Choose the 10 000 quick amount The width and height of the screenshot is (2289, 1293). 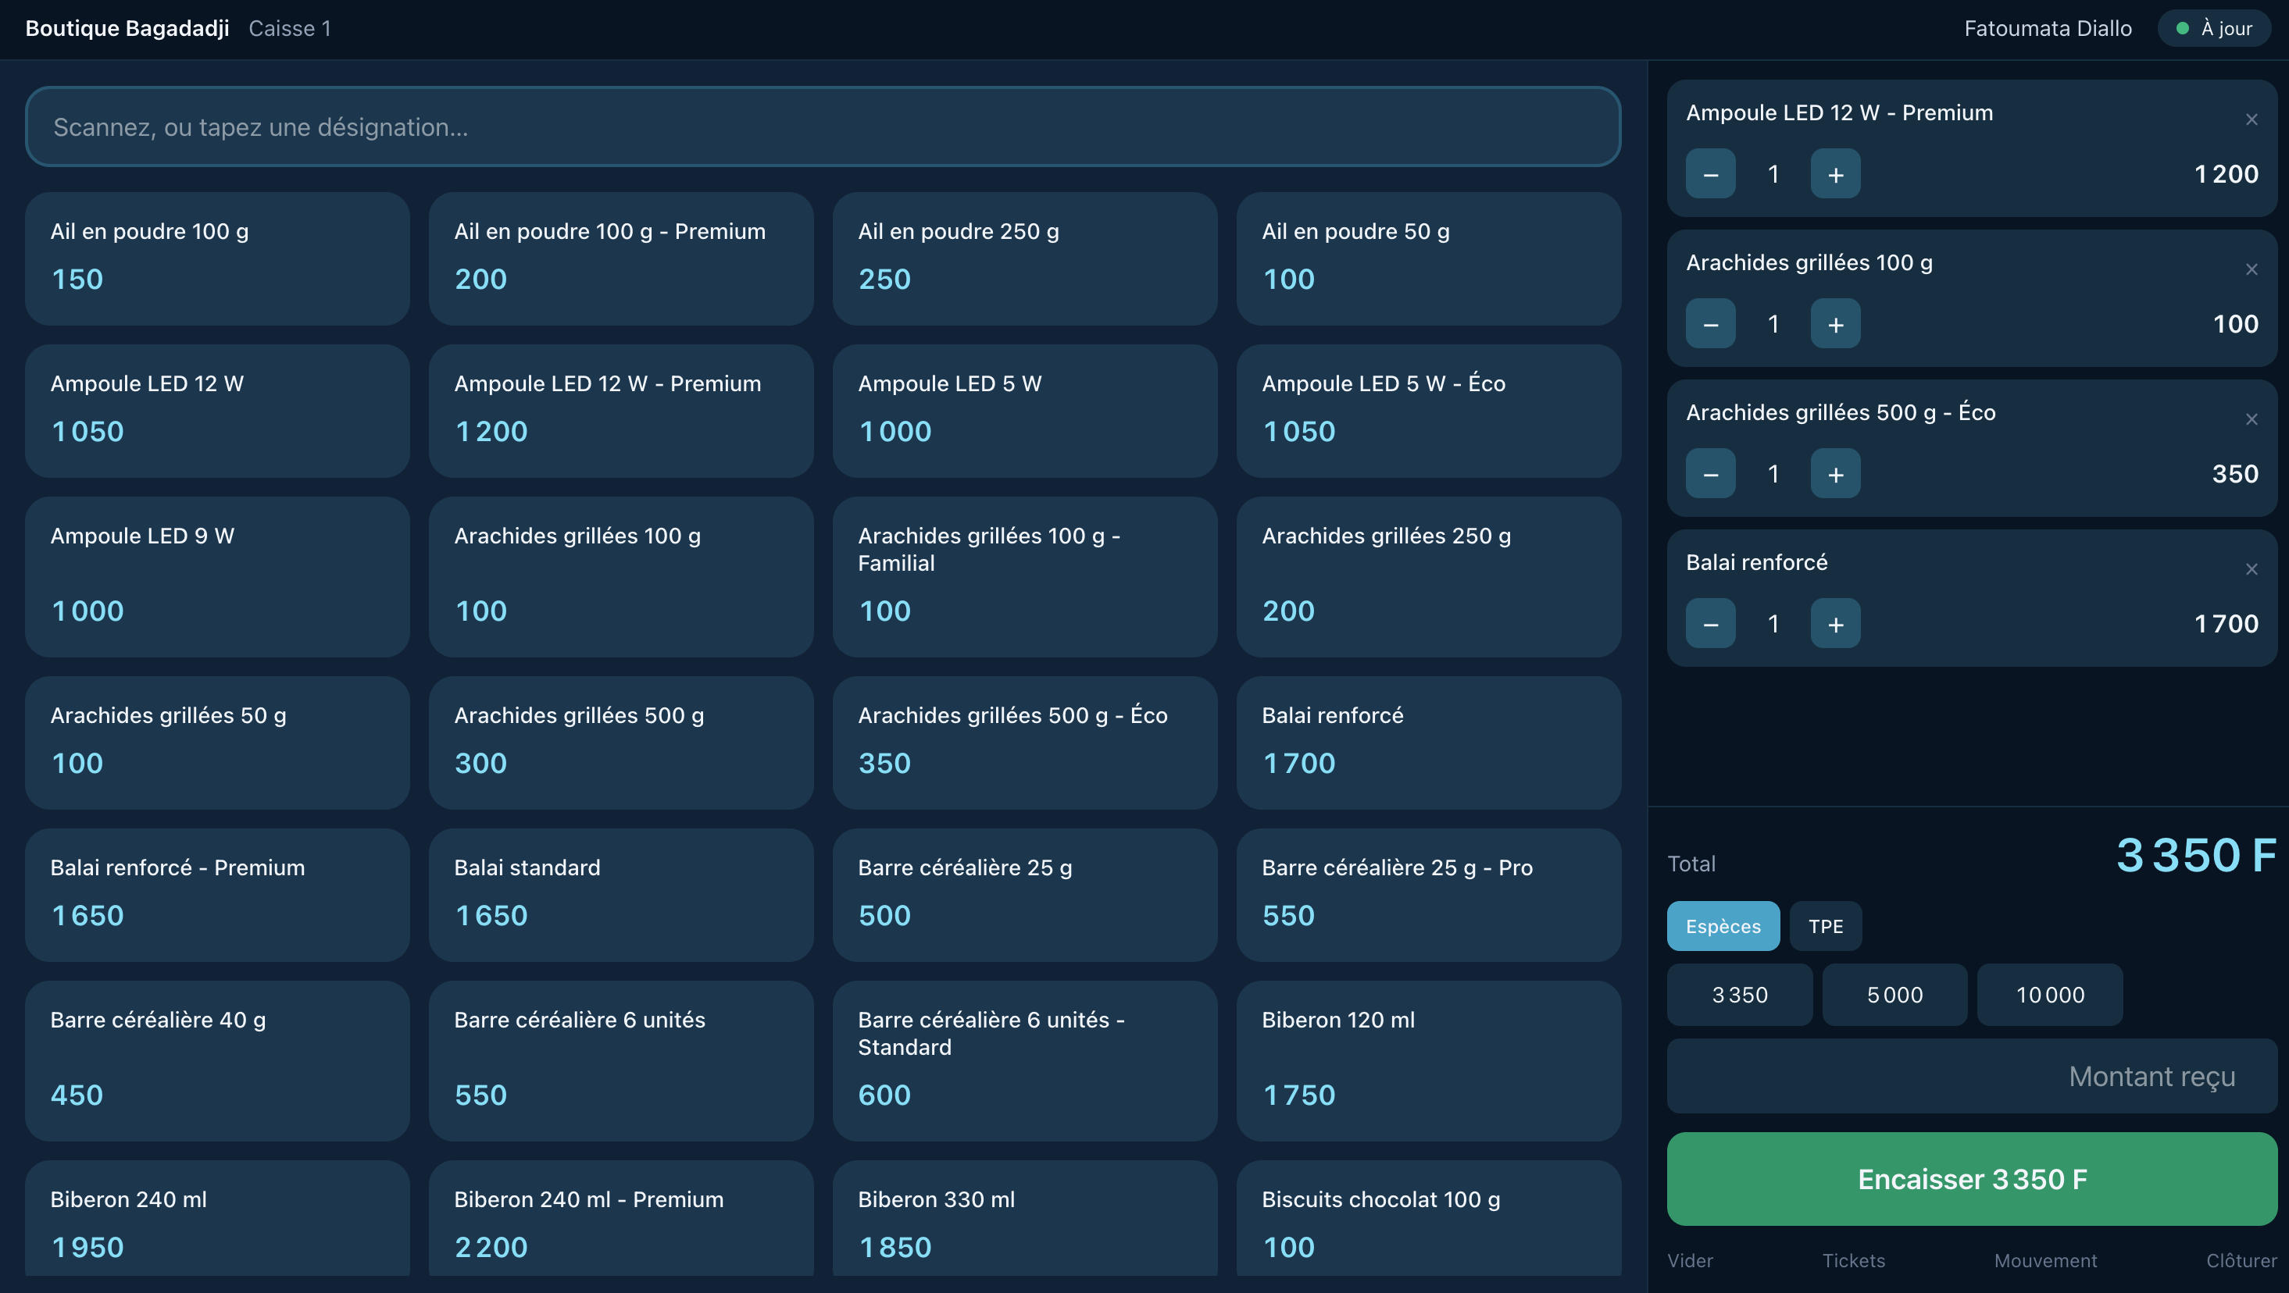[2049, 995]
